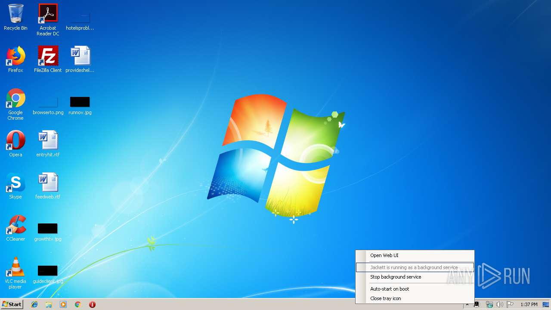Open Internet Explorer from taskbar

[34, 304]
